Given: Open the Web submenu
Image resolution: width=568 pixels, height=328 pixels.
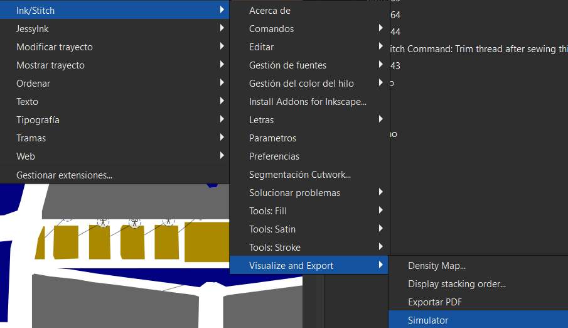Looking at the screenshot, I should [114, 156].
